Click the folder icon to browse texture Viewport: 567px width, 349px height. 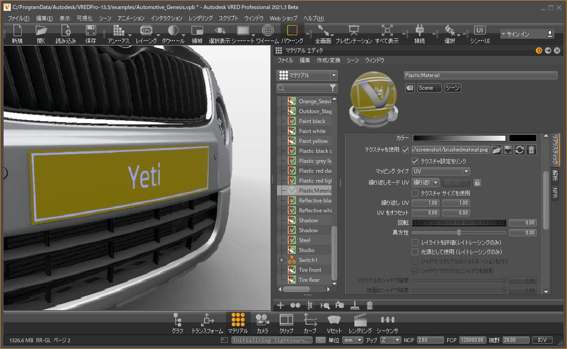coord(496,150)
